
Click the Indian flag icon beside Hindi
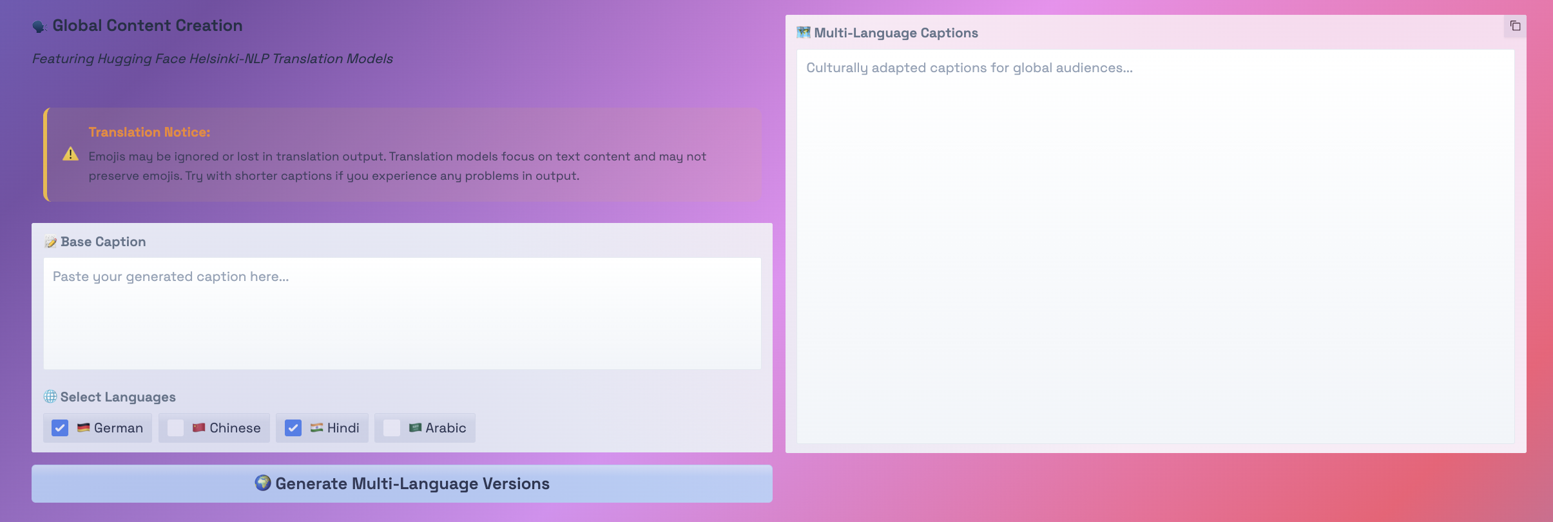(316, 427)
